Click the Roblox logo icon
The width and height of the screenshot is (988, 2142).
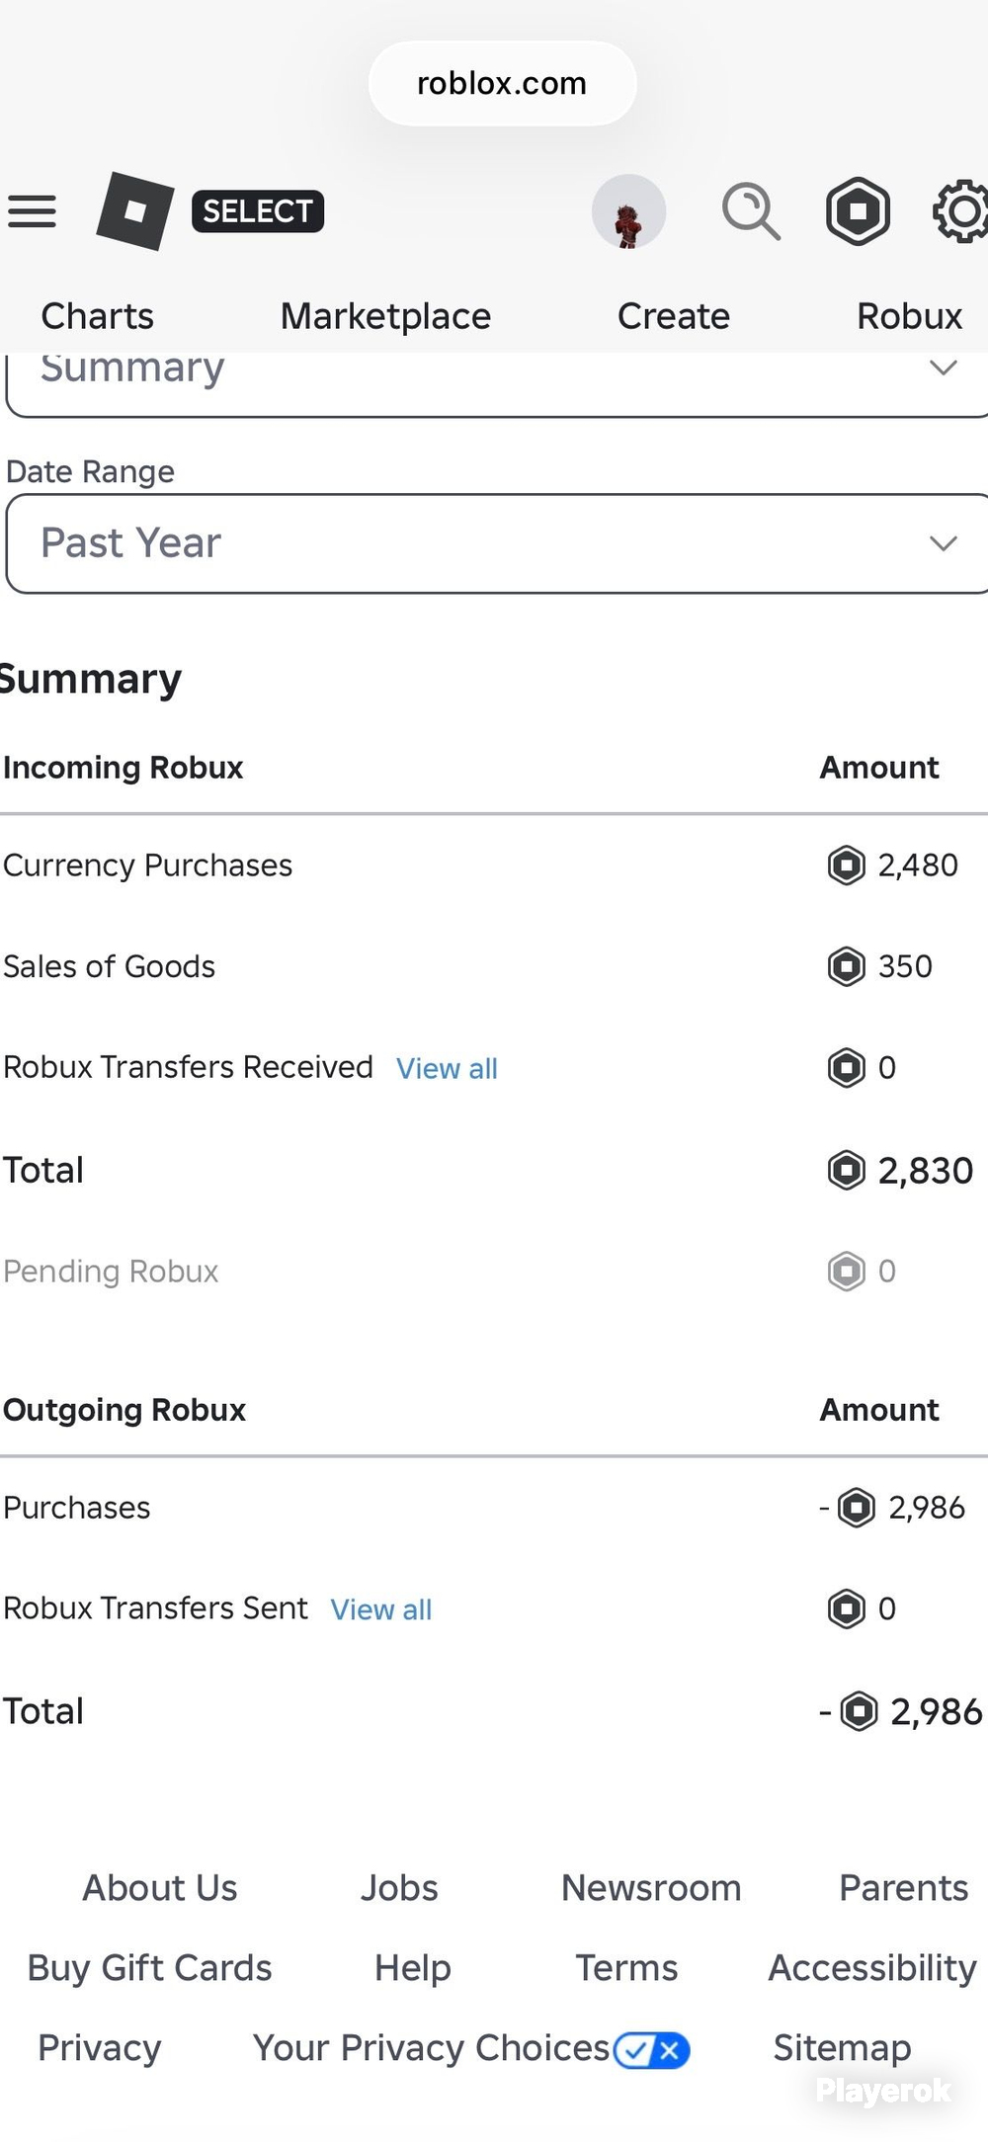click(134, 210)
